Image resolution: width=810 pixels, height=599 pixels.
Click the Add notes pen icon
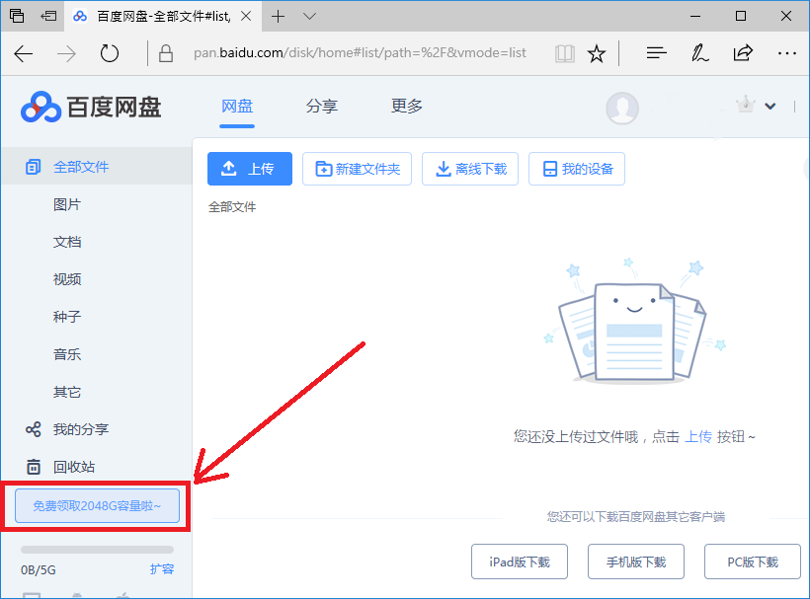pyautogui.click(x=700, y=53)
